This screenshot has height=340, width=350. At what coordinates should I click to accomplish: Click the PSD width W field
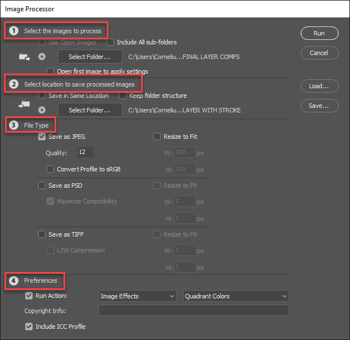(x=185, y=201)
